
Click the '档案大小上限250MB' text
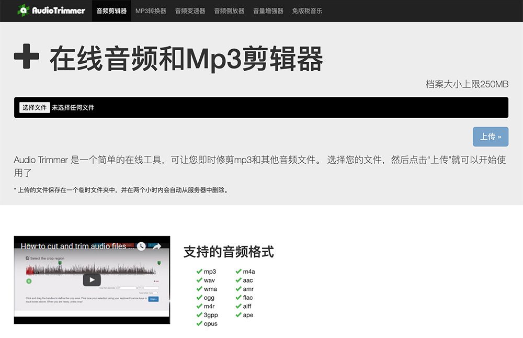coord(467,84)
